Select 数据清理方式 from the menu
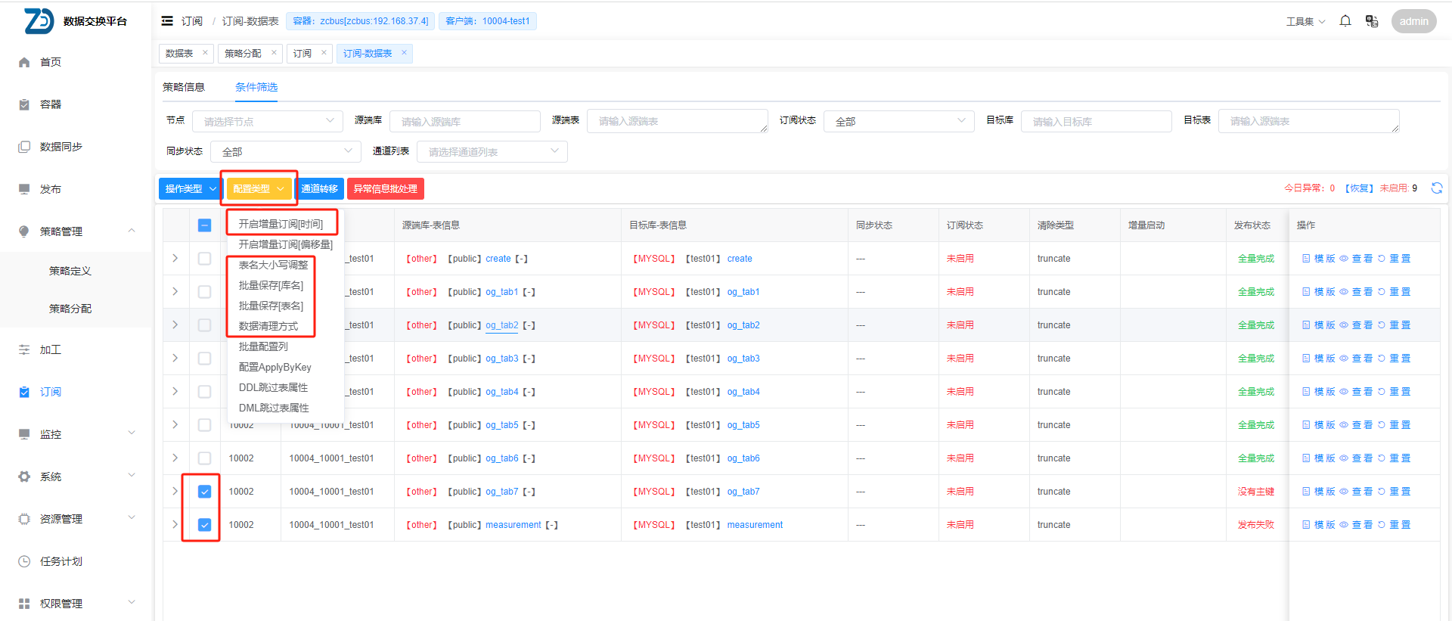The image size is (1452, 621). coord(268,326)
